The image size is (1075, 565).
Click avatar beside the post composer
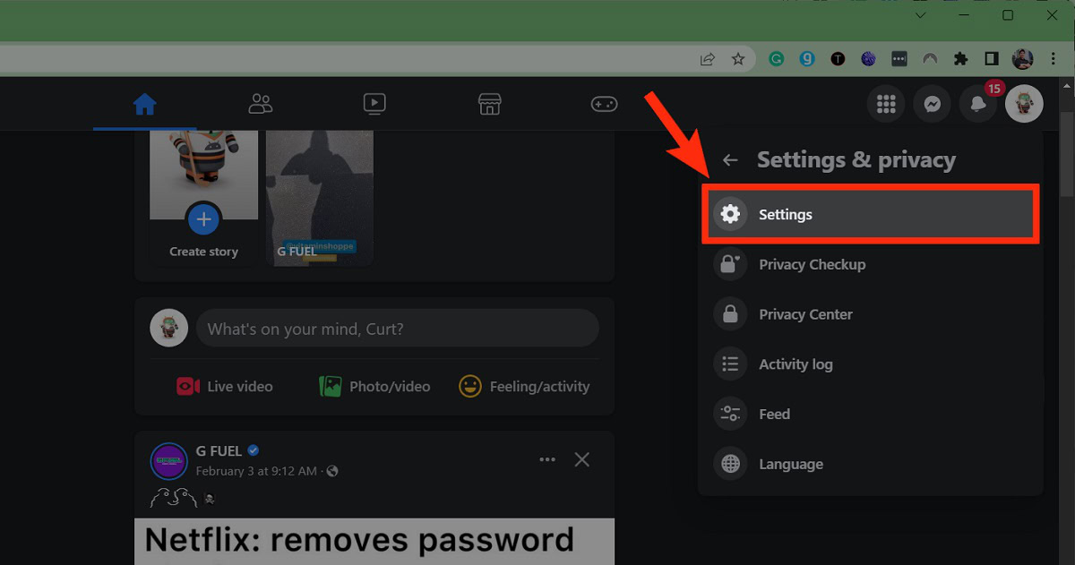tap(168, 329)
